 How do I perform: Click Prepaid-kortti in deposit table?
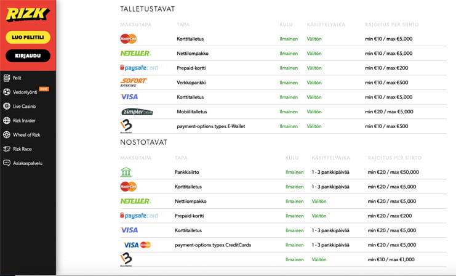point(191,68)
